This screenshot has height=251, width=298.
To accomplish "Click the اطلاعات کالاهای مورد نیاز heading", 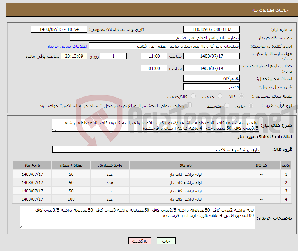I will point(264,137).
